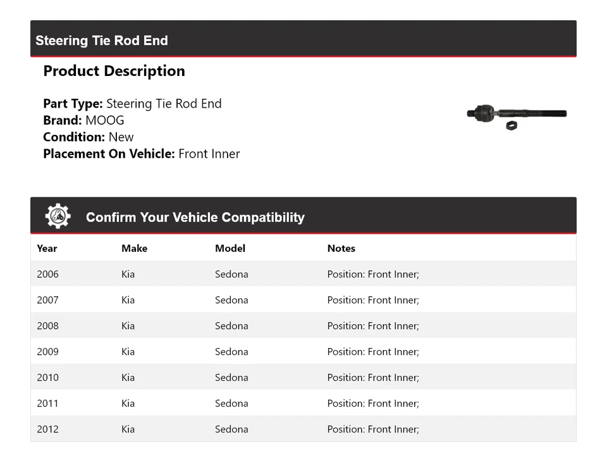
Task: Click the Make column header
Action: [x=134, y=248]
